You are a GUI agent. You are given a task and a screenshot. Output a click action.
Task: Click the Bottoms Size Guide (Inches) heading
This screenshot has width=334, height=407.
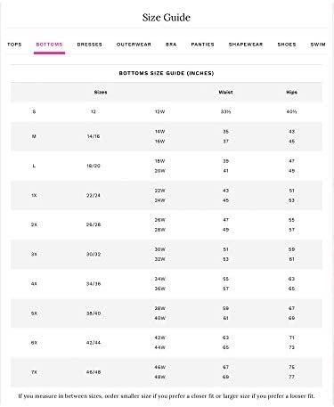[x=167, y=73]
